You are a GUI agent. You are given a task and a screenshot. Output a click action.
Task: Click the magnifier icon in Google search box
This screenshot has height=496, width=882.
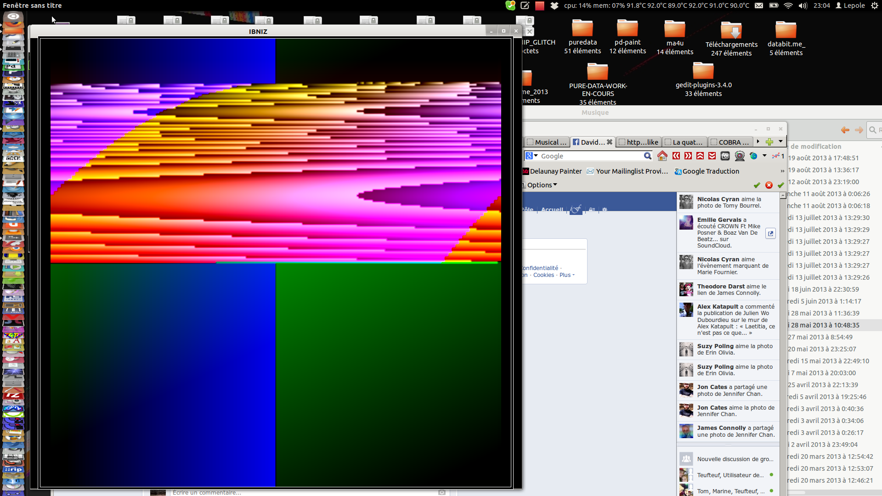[x=647, y=156]
